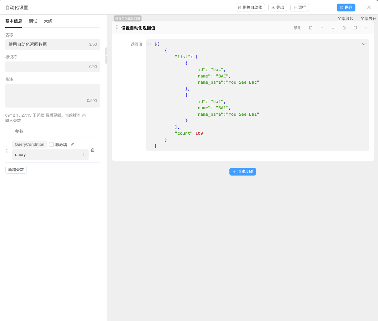Move the step up using the up-arrow icon

(x=322, y=28)
